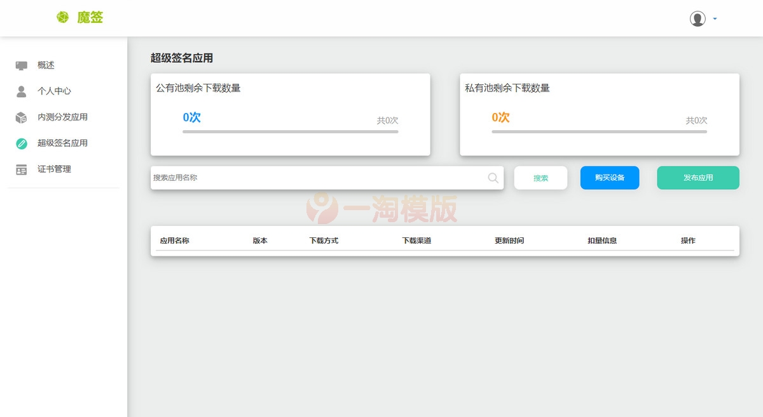The width and height of the screenshot is (763, 417).
Task: Open the user avatar icon top right
Action: [x=698, y=18]
